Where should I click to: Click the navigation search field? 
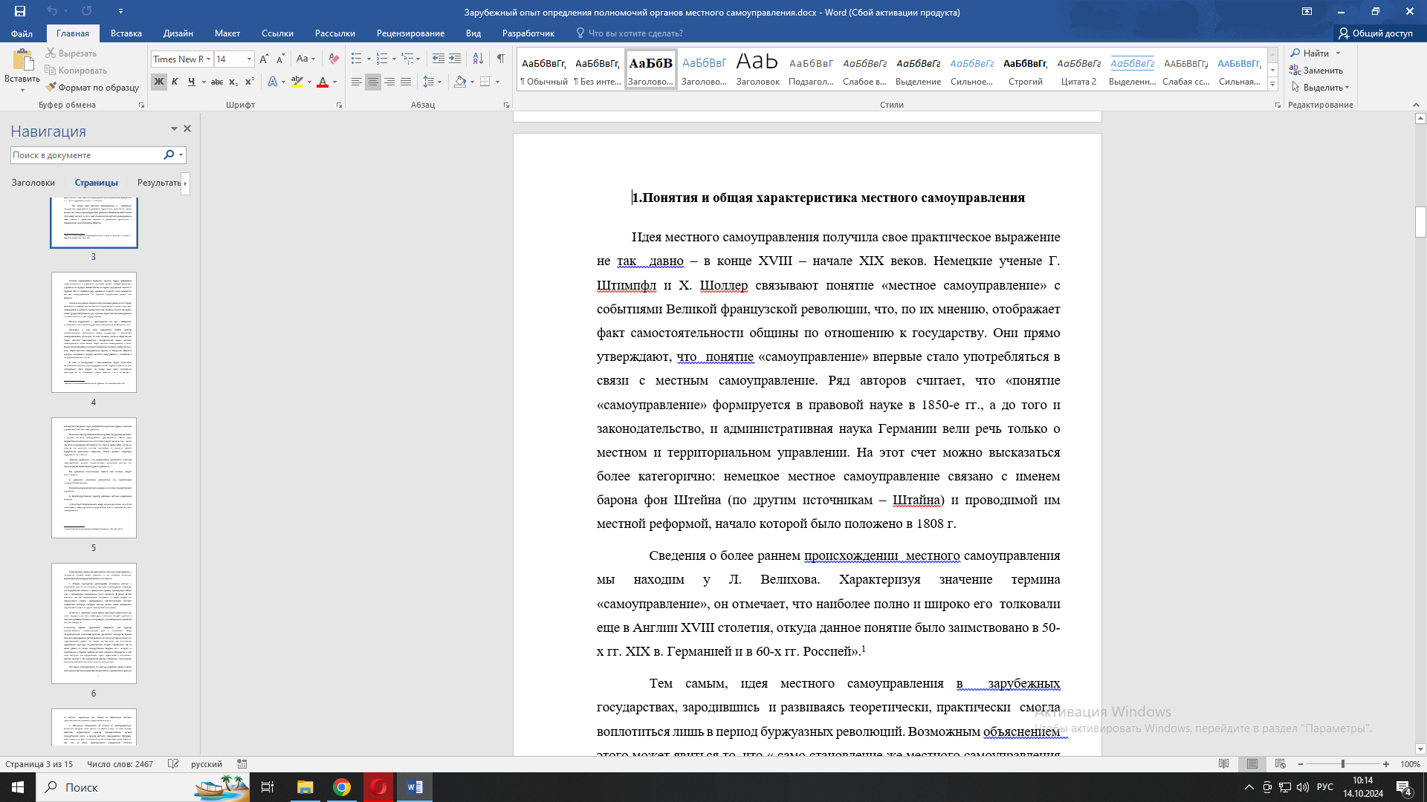click(85, 155)
